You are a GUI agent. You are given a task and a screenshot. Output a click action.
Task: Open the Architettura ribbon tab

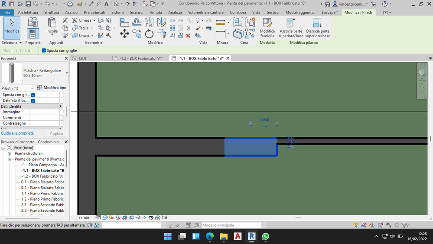[x=28, y=13]
